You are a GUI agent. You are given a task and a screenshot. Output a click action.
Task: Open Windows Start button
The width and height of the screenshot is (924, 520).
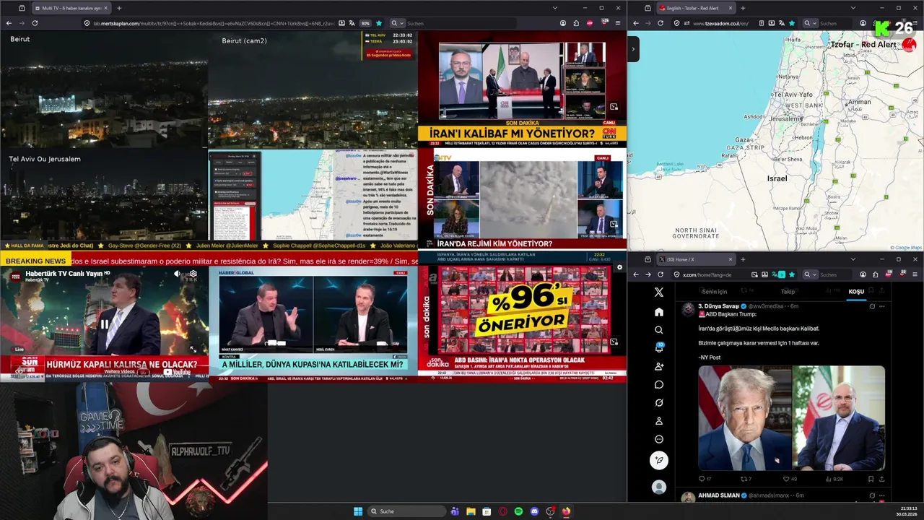point(357,511)
